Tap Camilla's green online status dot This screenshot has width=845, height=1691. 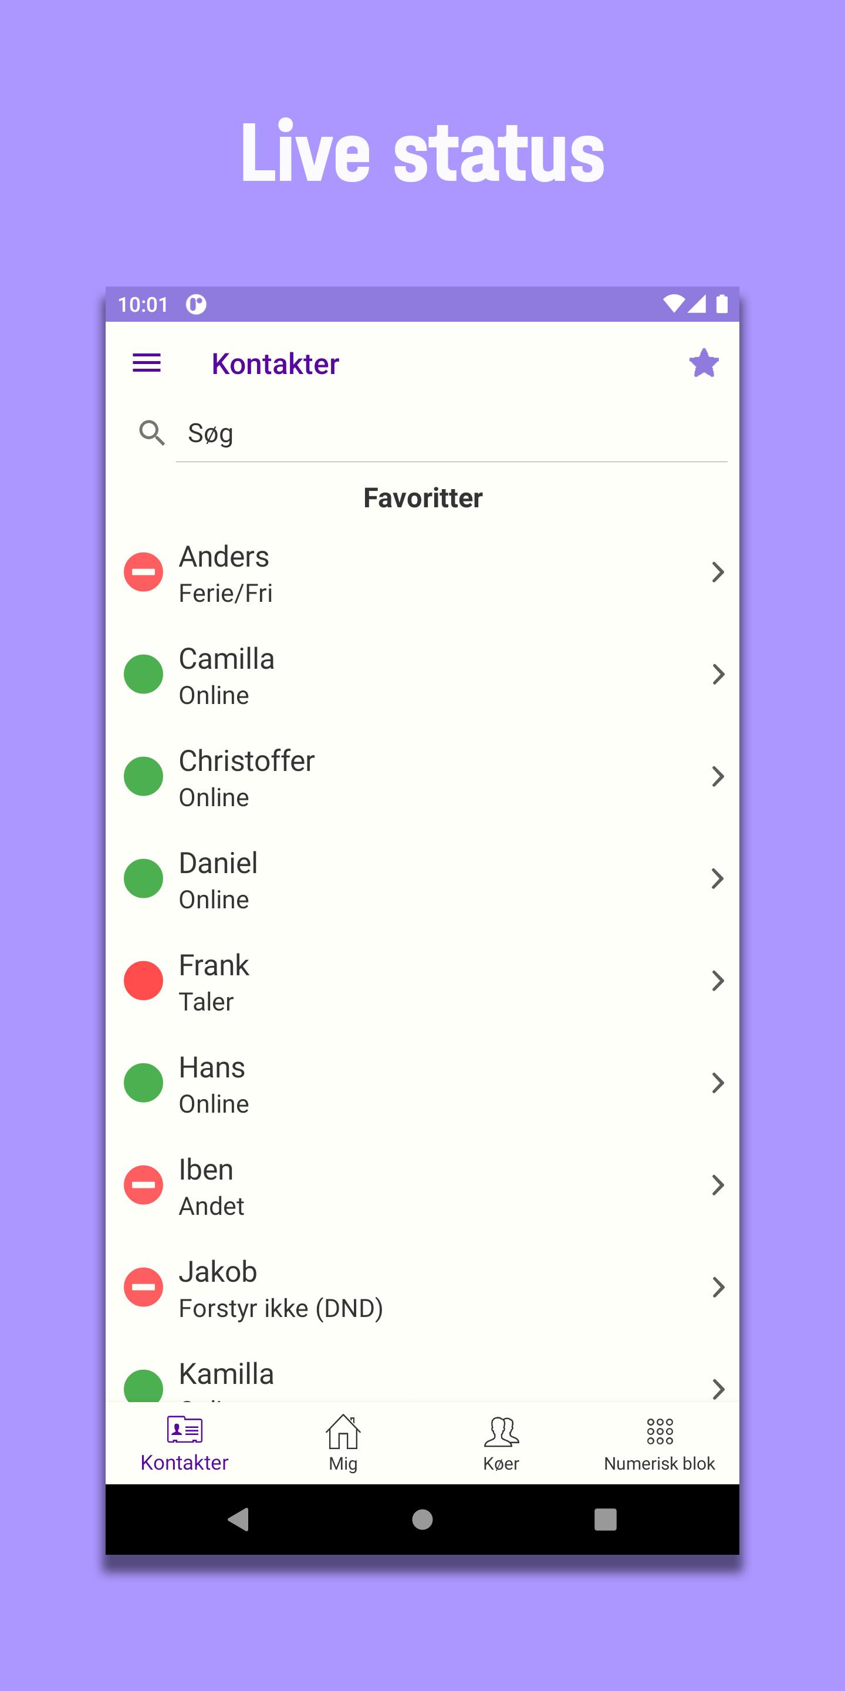(x=144, y=674)
